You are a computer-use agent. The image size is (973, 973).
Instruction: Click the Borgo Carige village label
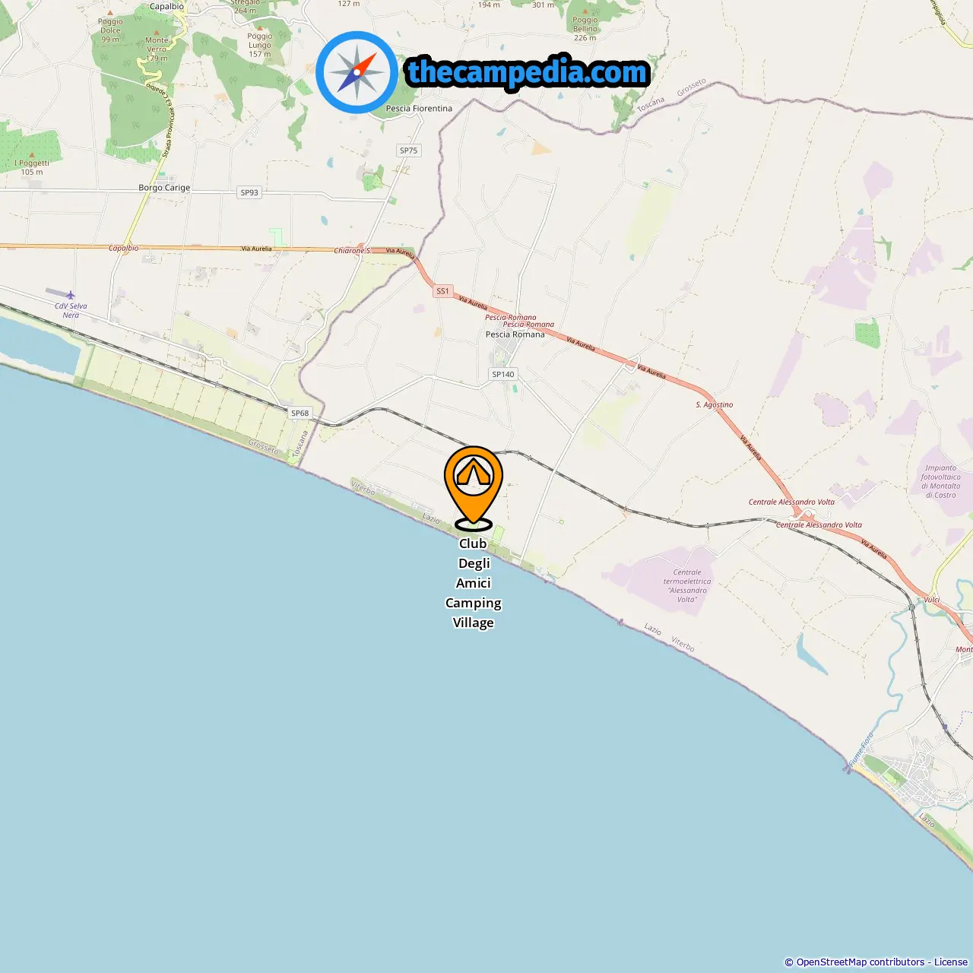(164, 188)
